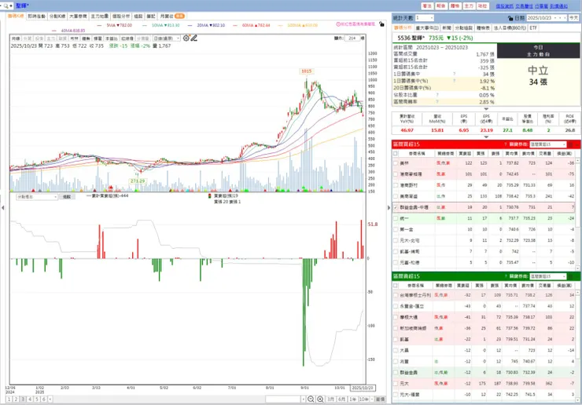Open the 新聞 tab in right panel
Screen dimensions: 582x405
pos(447,27)
